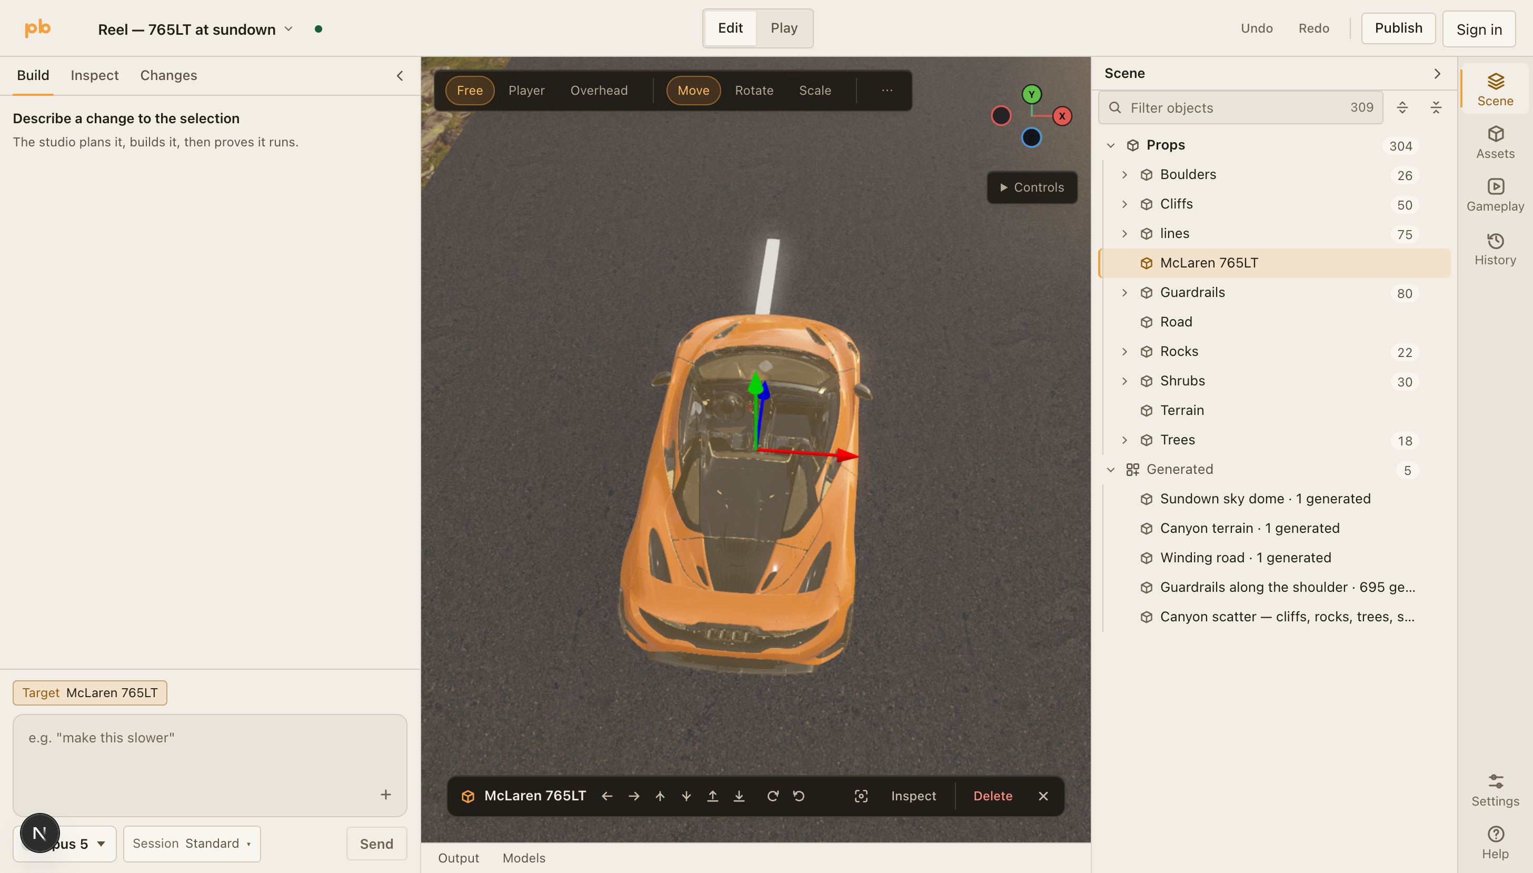Click the Sign in button
The image size is (1533, 873).
coord(1478,29)
